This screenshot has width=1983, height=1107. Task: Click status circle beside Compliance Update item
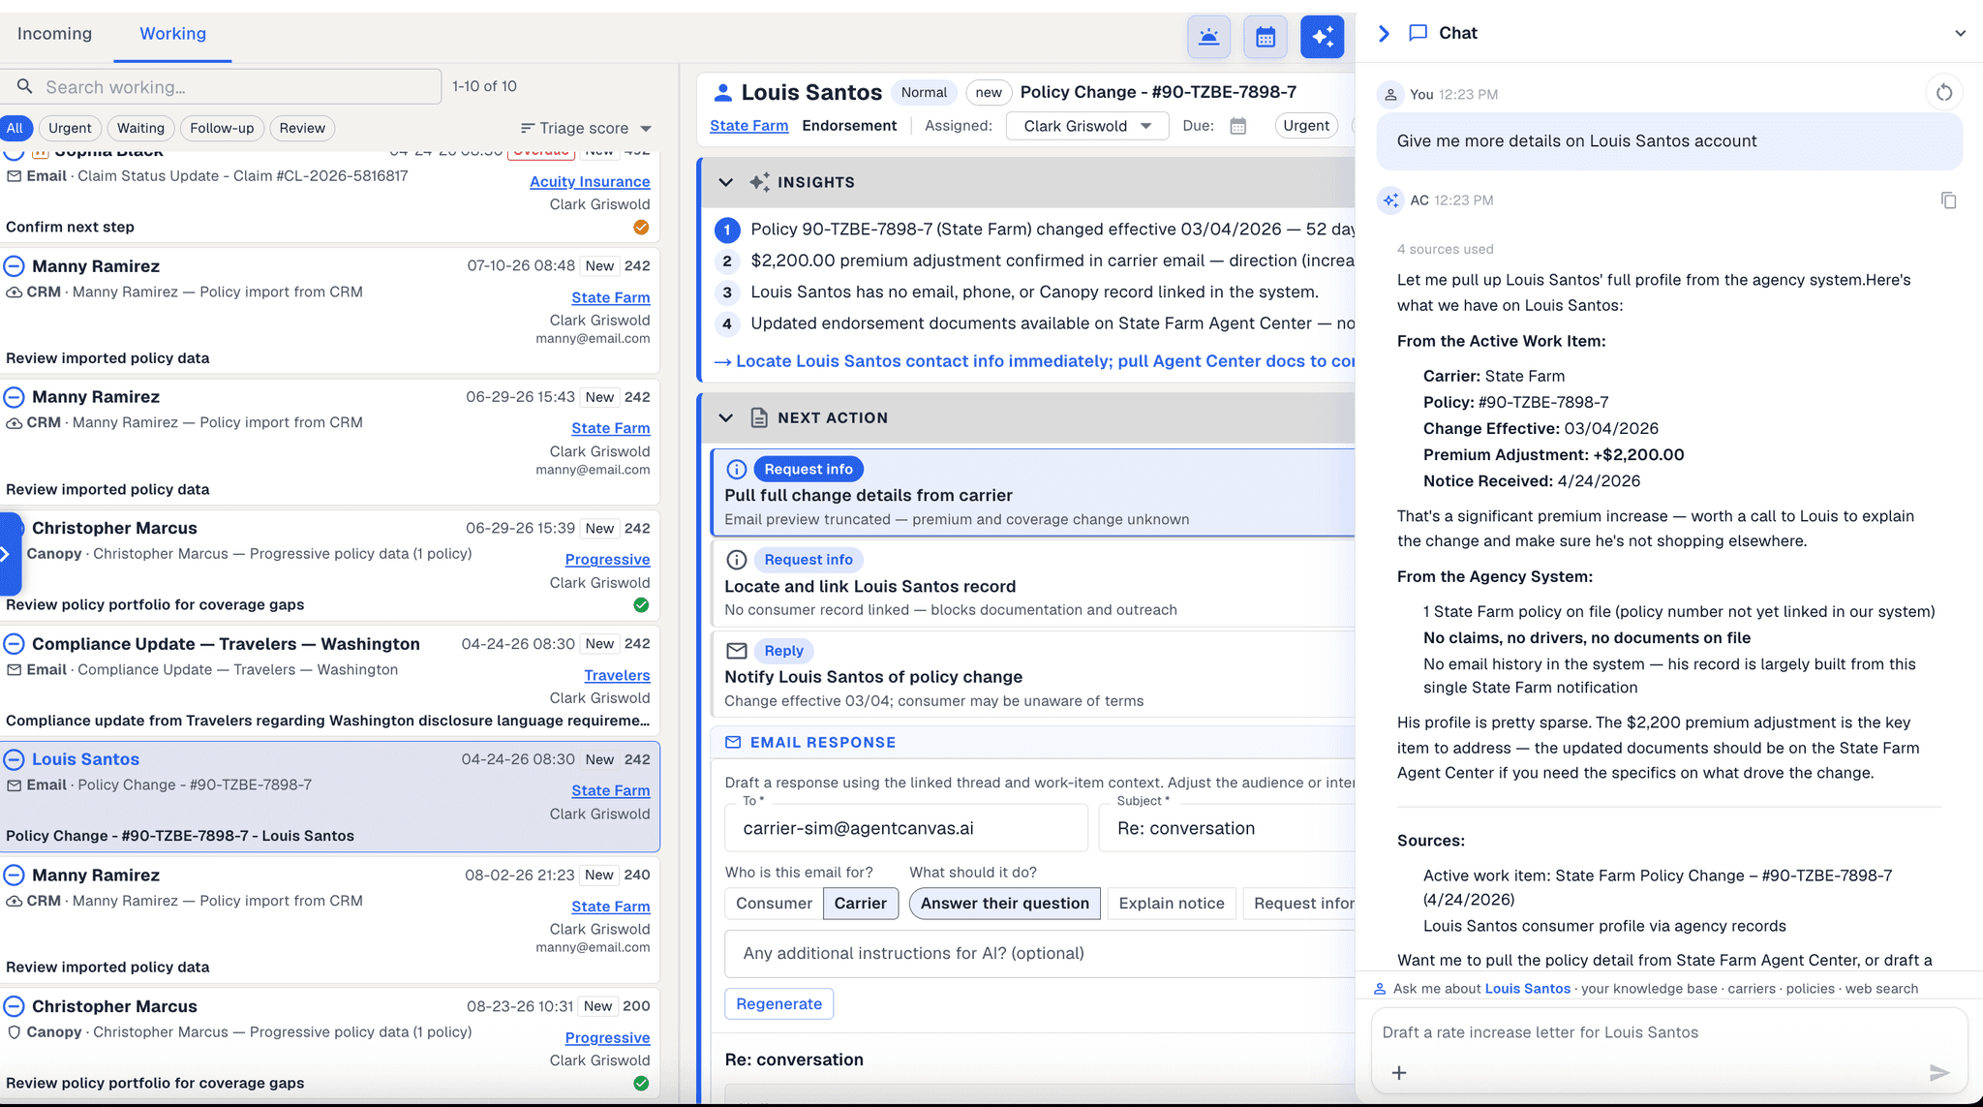tap(15, 644)
